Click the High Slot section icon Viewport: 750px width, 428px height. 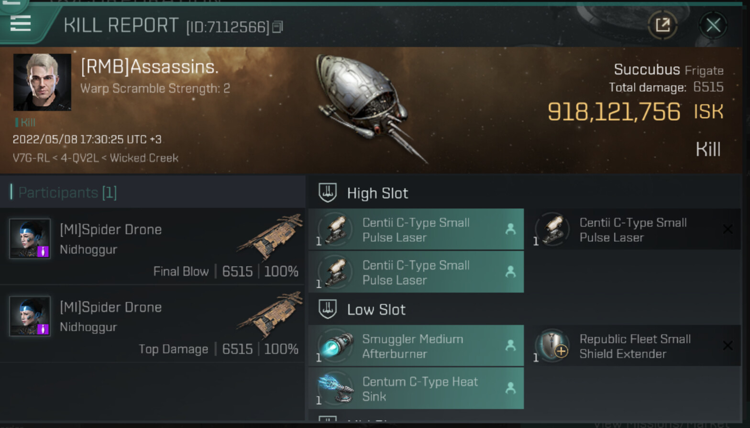tap(328, 193)
